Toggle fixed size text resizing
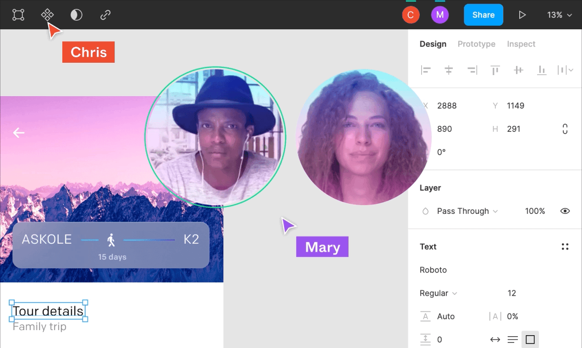 point(530,340)
